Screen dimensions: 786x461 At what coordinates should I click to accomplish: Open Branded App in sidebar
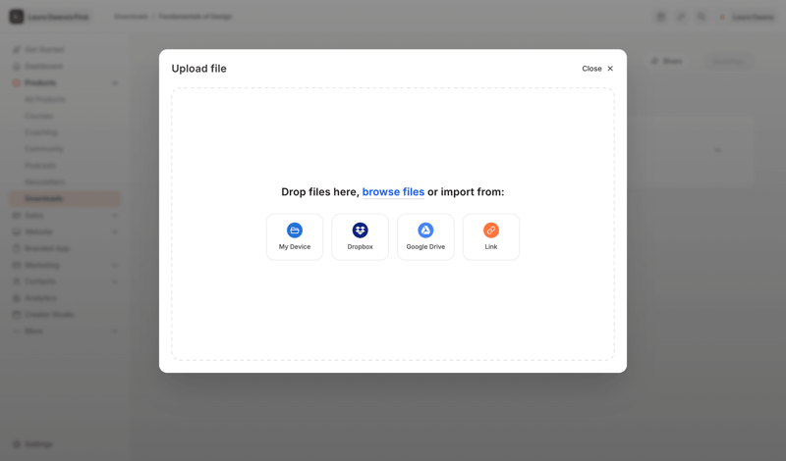47,248
